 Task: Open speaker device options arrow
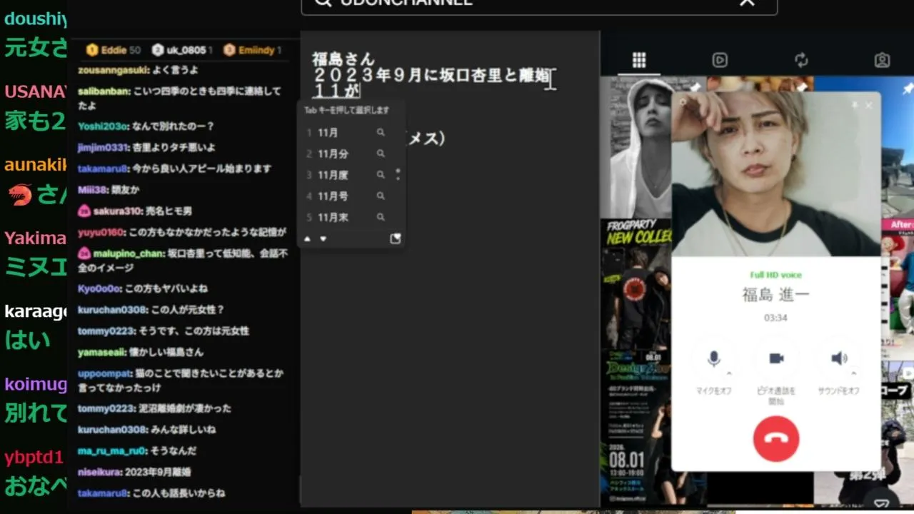[854, 373]
